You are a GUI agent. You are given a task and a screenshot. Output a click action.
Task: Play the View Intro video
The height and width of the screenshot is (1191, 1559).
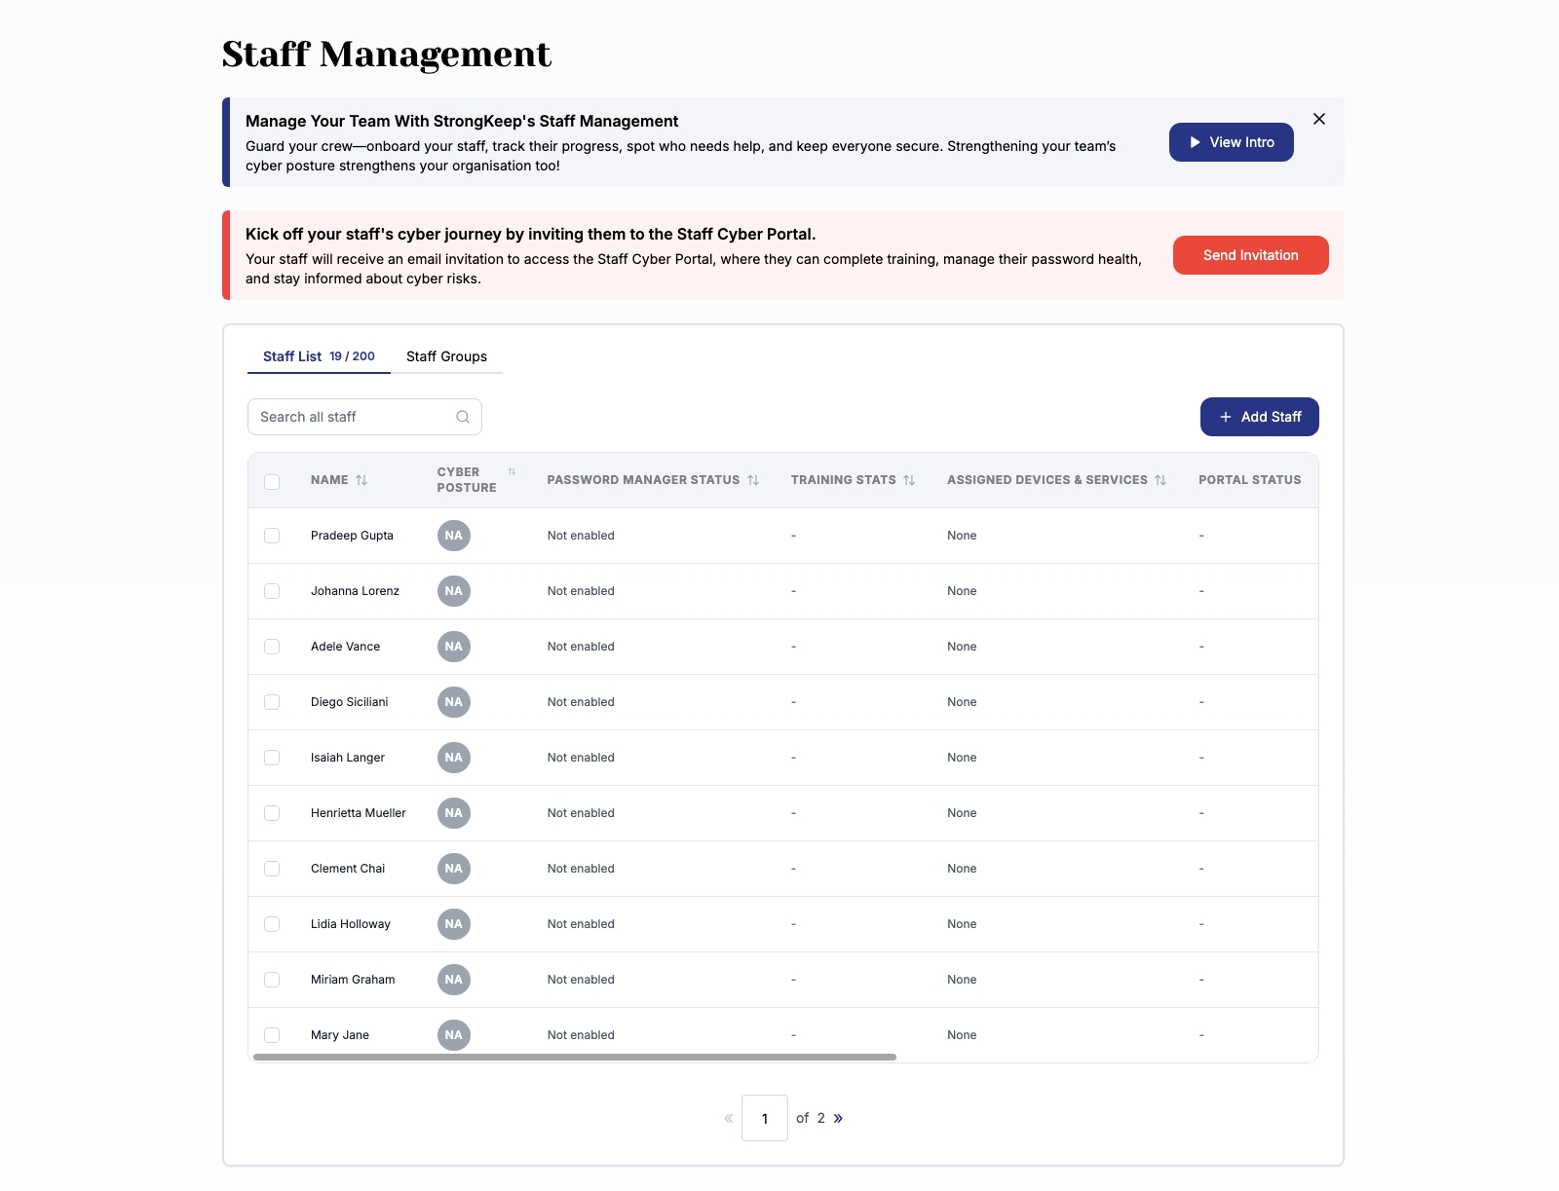[1231, 142]
